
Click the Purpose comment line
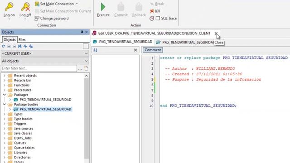pyautogui.click(x=213, y=80)
